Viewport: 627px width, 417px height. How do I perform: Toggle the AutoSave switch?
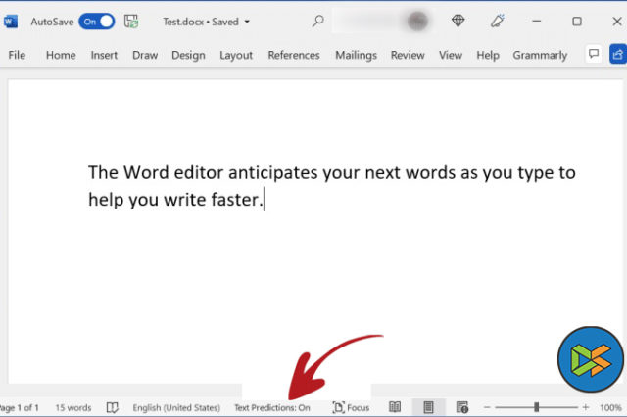coord(97,21)
